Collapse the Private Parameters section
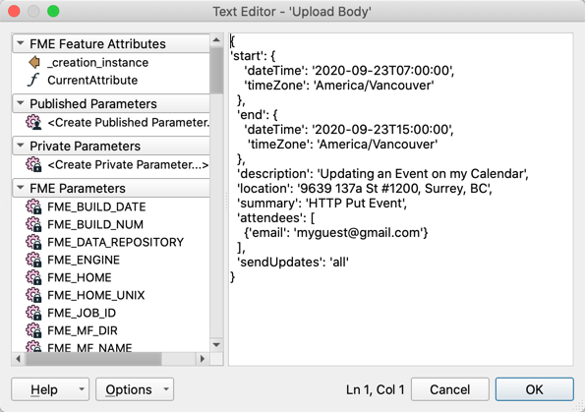 (21, 146)
